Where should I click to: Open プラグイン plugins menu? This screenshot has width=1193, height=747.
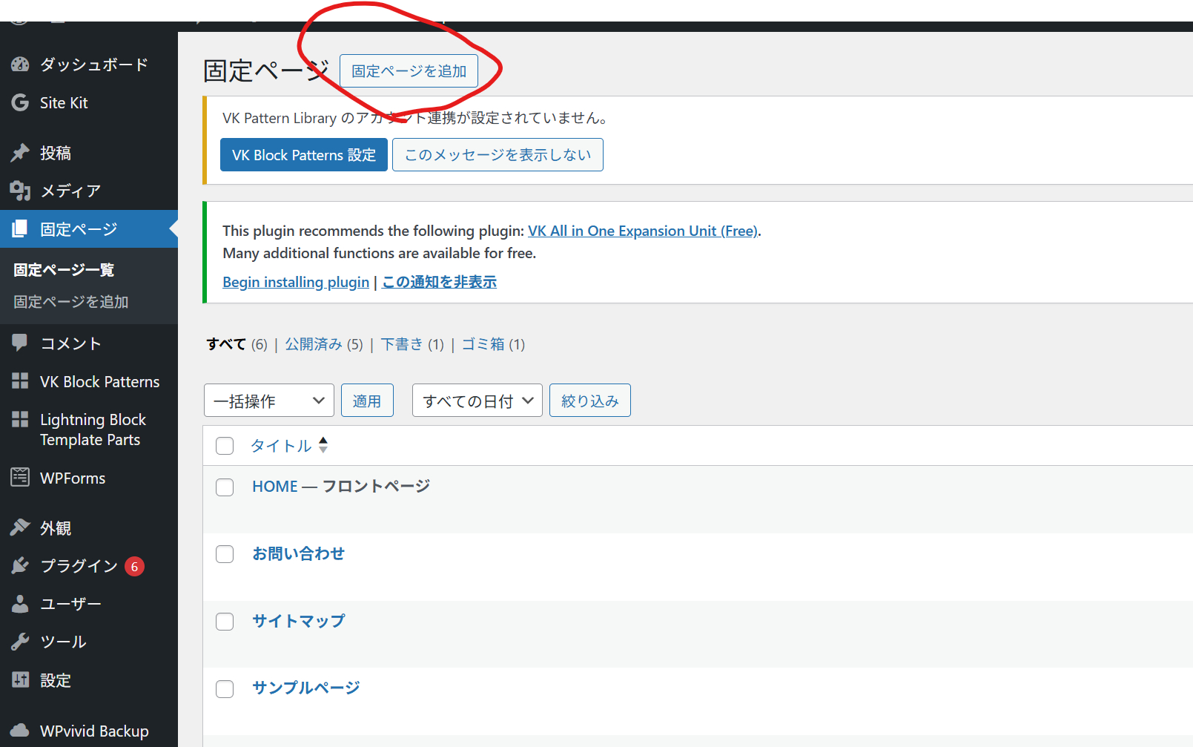click(89, 566)
